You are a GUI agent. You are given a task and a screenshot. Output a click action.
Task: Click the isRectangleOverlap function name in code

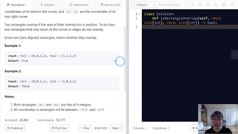click(x=179, y=18)
